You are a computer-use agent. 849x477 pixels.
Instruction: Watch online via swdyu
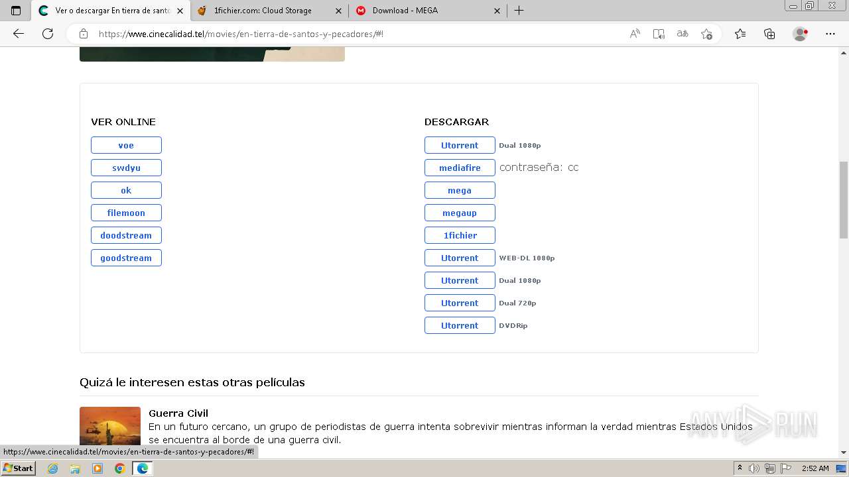point(126,168)
